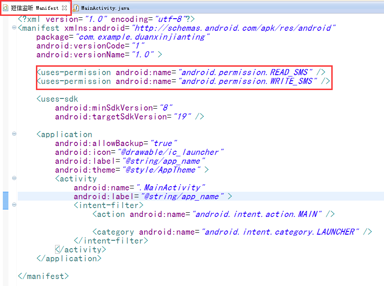
Task: Click the package name com.example.duanxinjianting
Action: point(143,37)
